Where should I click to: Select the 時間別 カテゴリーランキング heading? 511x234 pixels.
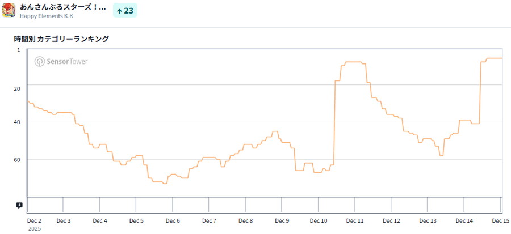pos(61,39)
